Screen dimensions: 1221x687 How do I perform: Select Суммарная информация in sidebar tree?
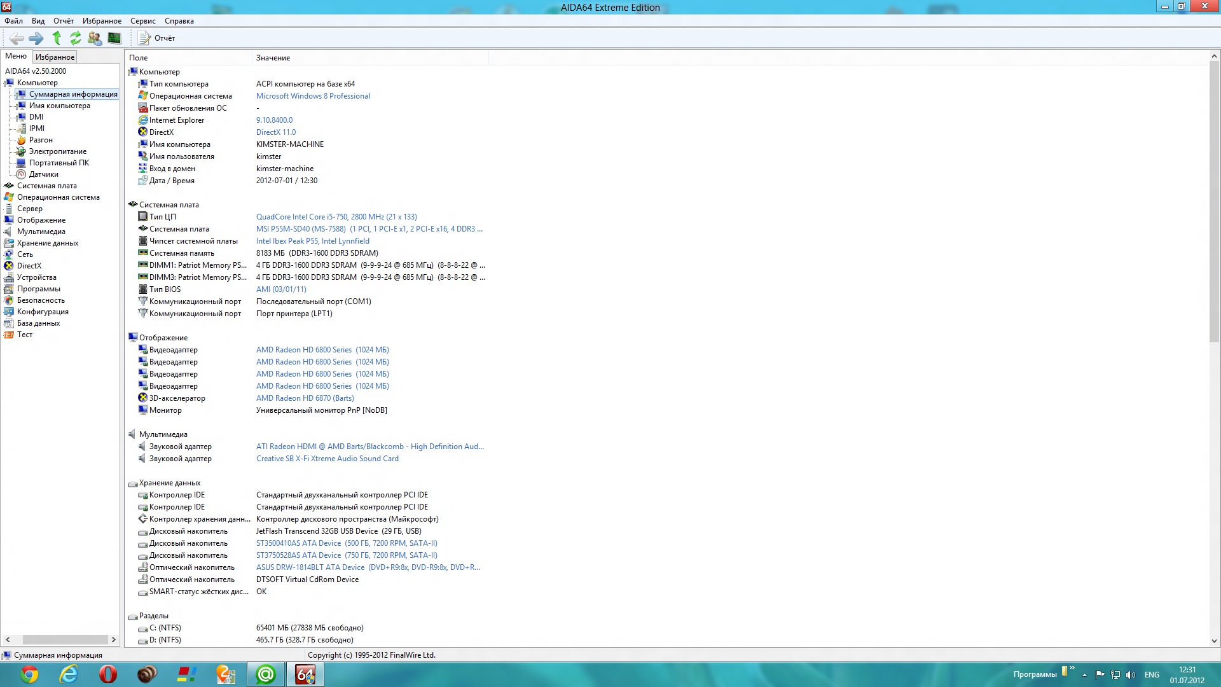tap(73, 94)
